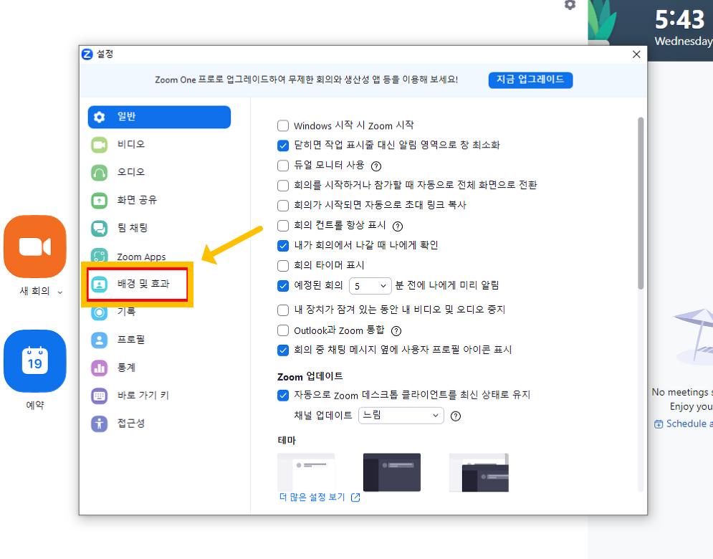This screenshot has height=559, width=713.
Task: Open the minutes dropdown showing 5
Action: coord(370,286)
